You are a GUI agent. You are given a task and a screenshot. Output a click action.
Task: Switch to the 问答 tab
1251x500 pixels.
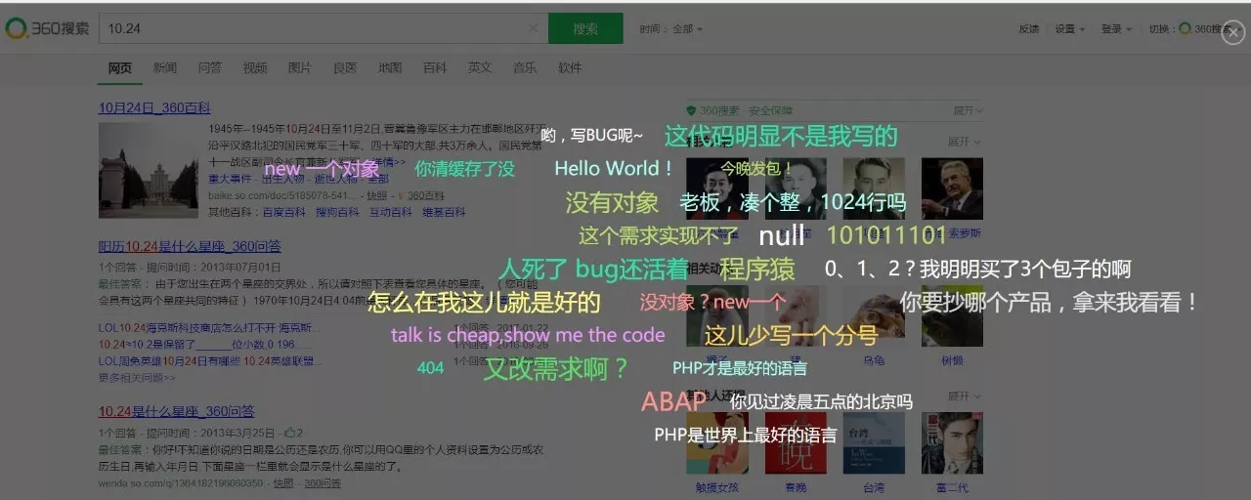point(210,68)
